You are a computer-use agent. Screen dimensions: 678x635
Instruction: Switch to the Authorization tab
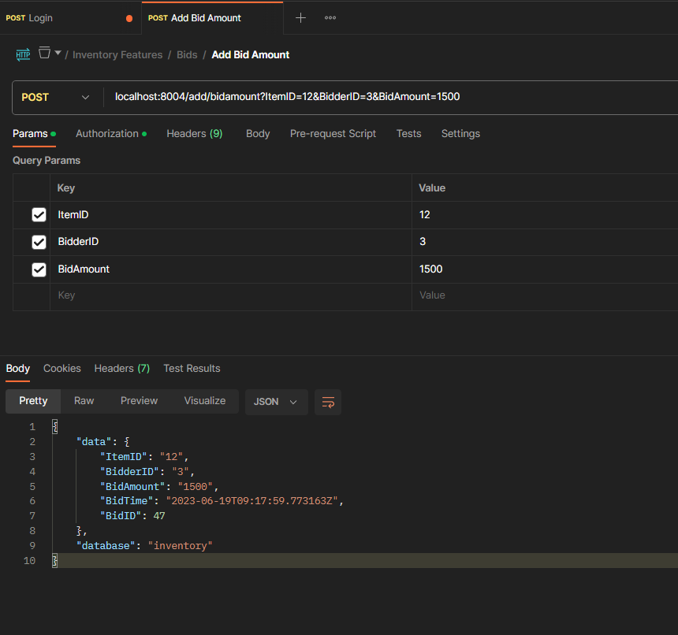tap(107, 134)
